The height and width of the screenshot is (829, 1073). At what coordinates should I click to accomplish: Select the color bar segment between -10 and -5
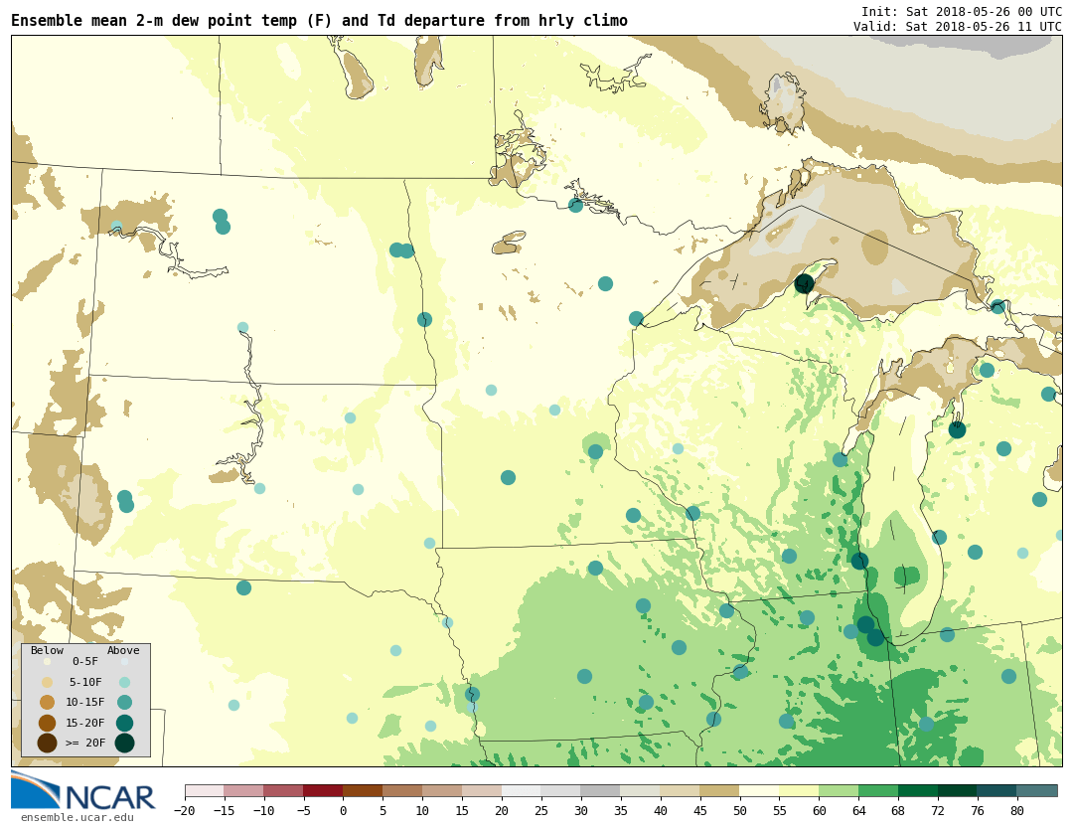pyautogui.click(x=284, y=791)
